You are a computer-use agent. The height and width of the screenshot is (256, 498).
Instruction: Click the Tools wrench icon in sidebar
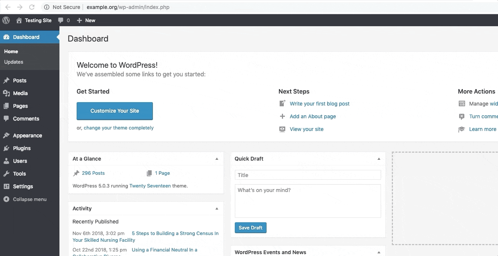[6, 174]
